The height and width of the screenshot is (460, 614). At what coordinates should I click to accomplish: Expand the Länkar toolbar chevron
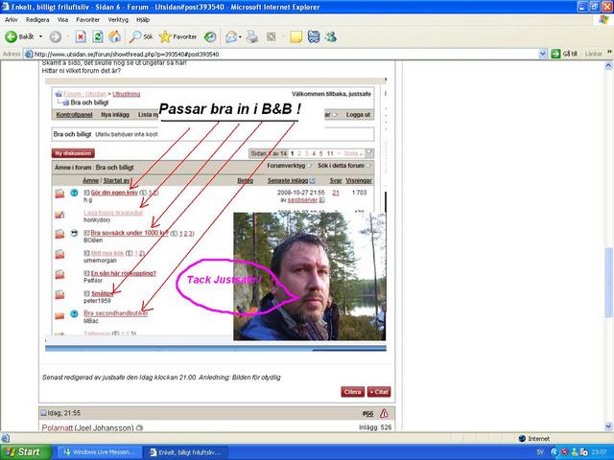pyautogui.click(x=609, y=52)
